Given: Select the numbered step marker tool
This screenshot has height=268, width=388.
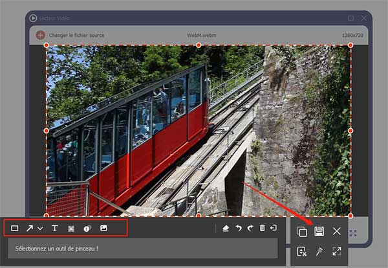Looking at the screenshot, I should (x=87, y=228).
